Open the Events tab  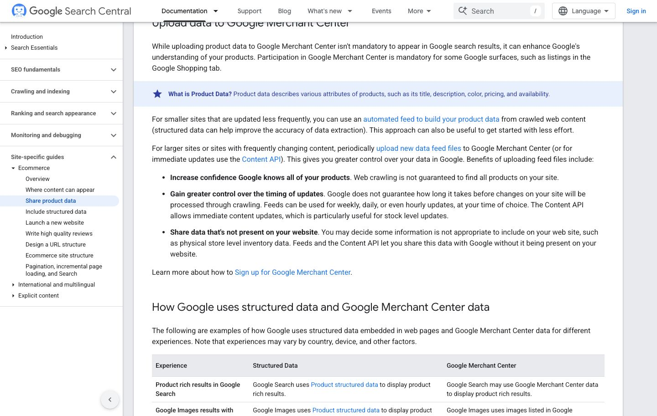(x=381, y=11)
